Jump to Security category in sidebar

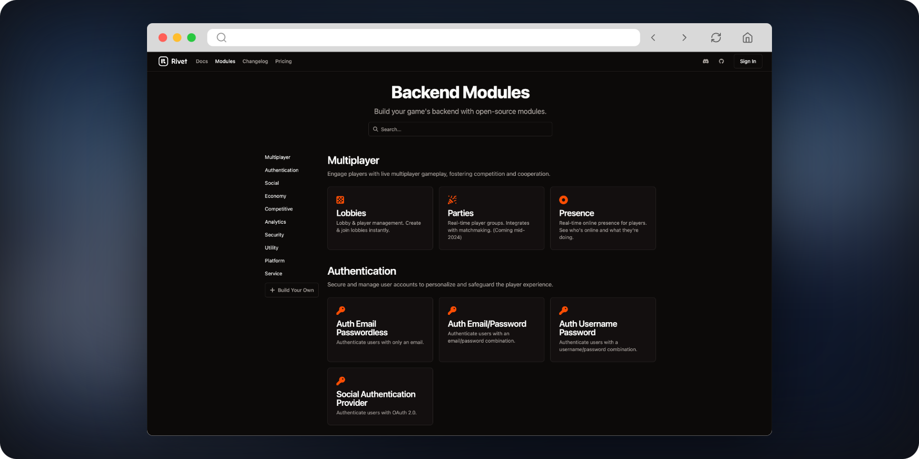click(275, 235)
